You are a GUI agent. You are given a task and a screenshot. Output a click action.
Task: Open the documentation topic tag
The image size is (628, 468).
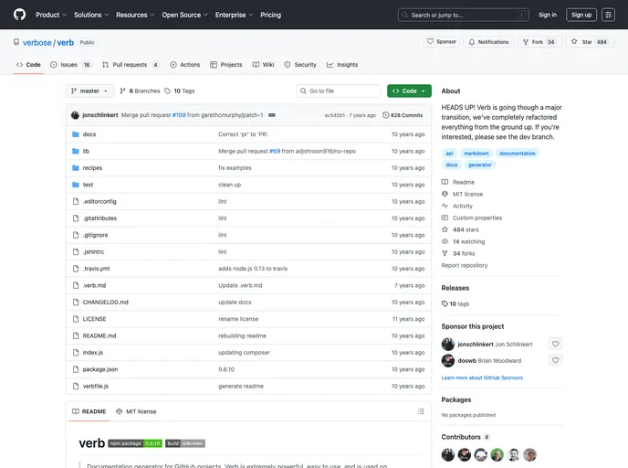coord(517,154)
